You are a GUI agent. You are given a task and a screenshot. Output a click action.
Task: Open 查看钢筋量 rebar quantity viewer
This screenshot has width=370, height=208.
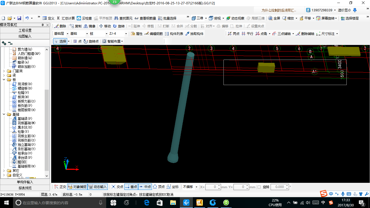click(145, 18)
